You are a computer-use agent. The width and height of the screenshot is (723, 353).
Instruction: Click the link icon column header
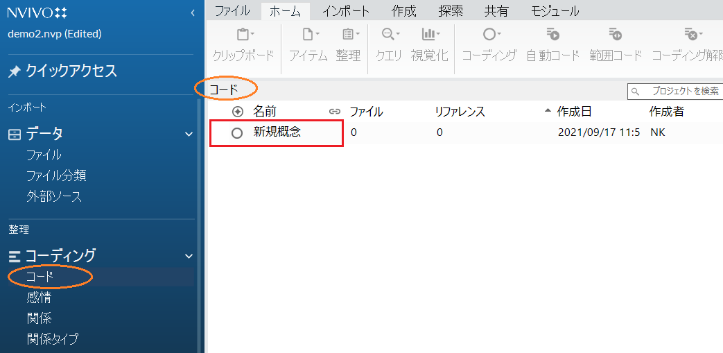point(335,111)
